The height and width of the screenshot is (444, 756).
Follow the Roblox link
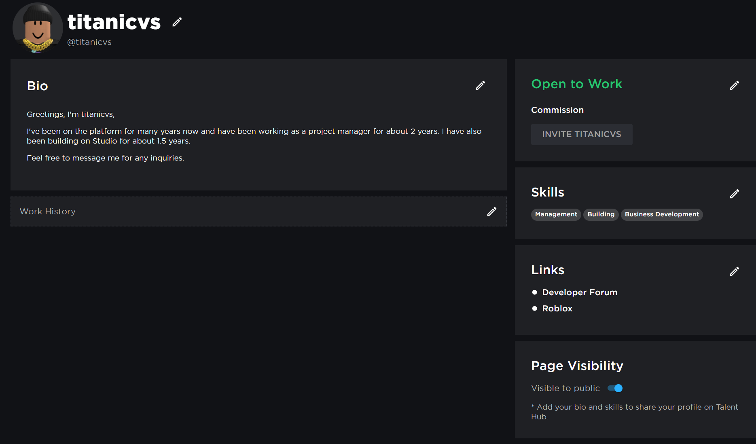pyautogui.click(x=557, y=308)
